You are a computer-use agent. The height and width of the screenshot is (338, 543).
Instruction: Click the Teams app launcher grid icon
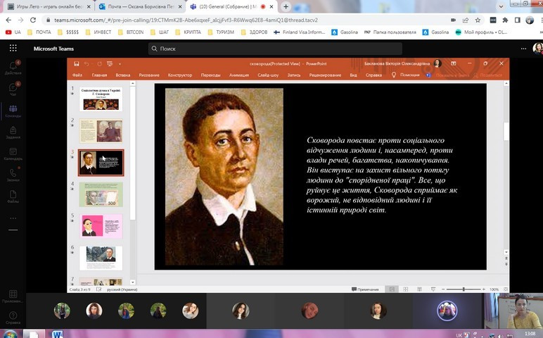[13, 49]
